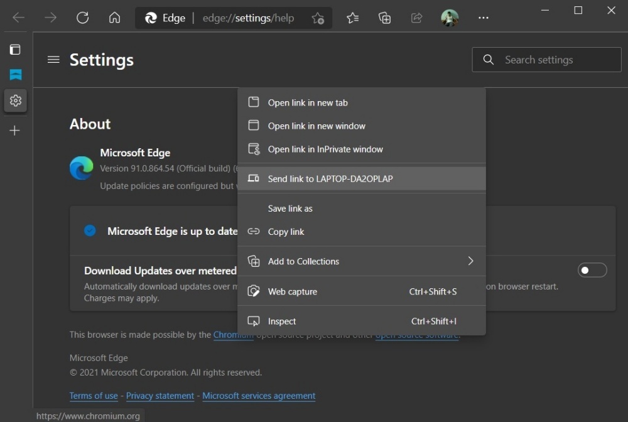
Task: Add this page to favorites
Action: coord(318,19)
